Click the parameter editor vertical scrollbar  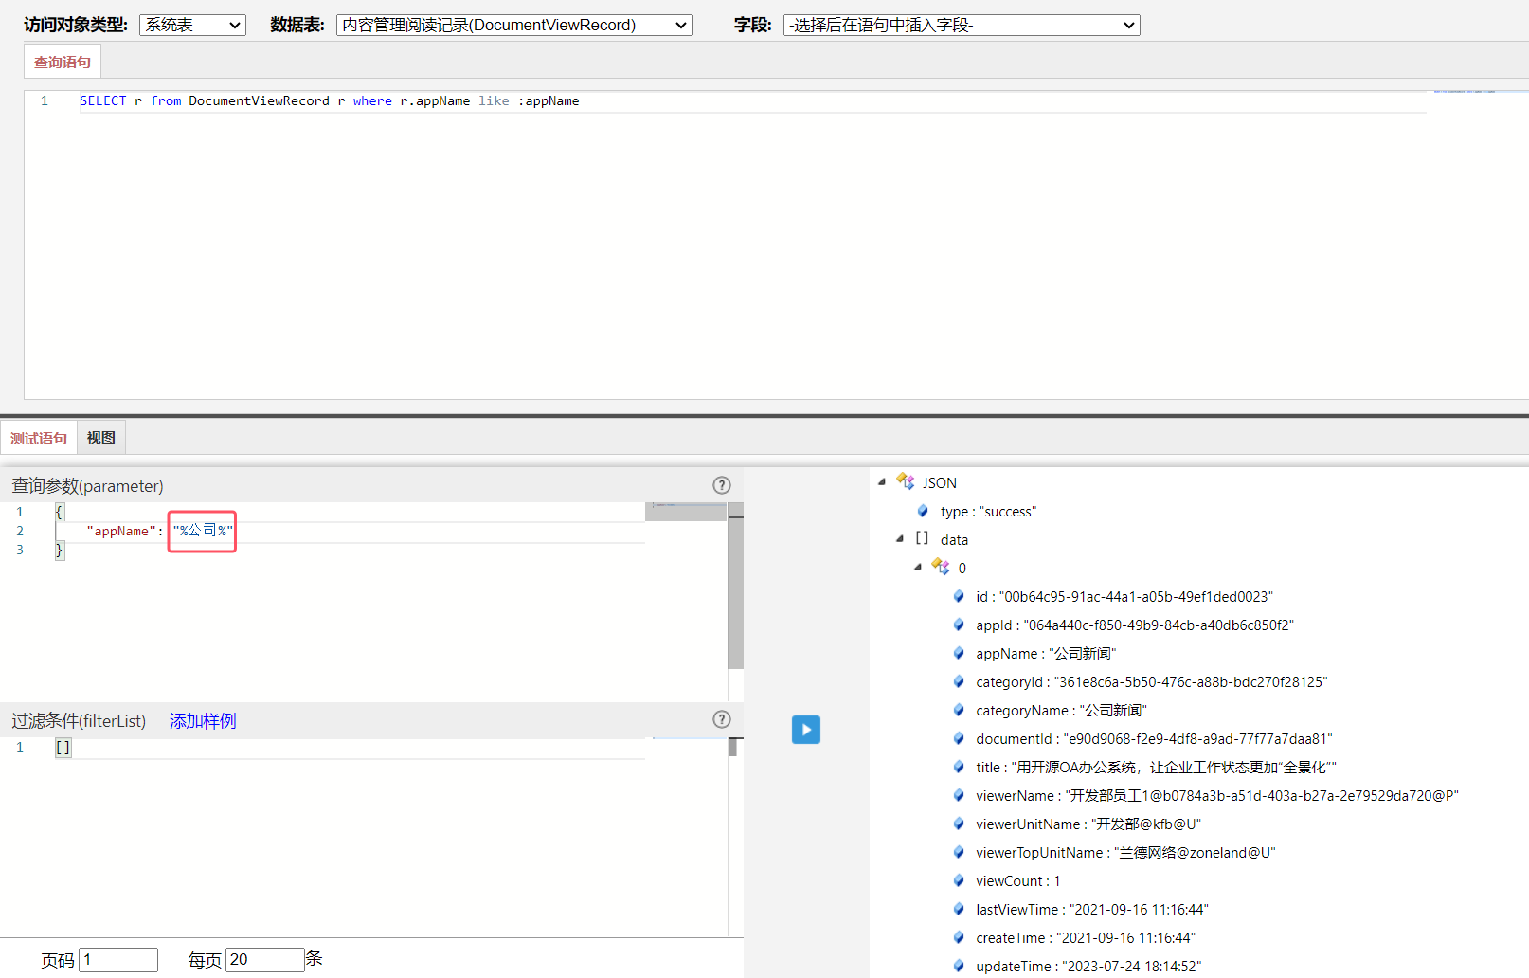(x=735, y=592)
